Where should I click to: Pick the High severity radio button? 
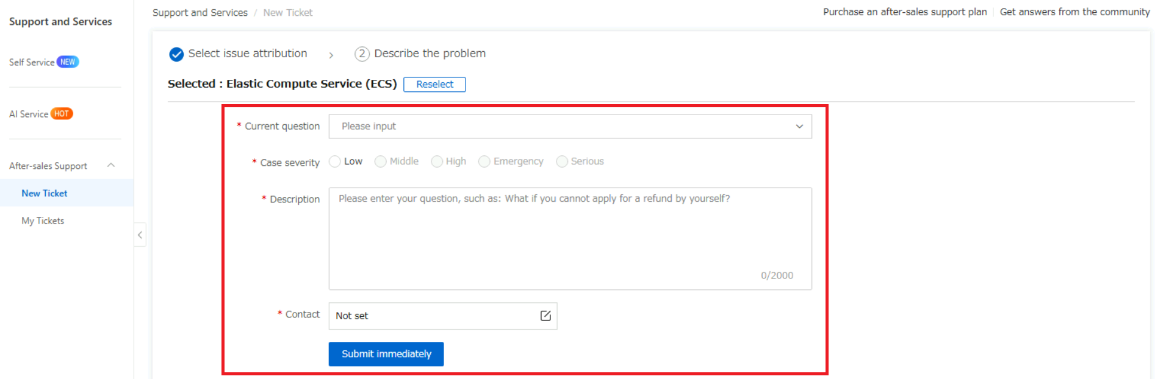(x=437, y=161)
